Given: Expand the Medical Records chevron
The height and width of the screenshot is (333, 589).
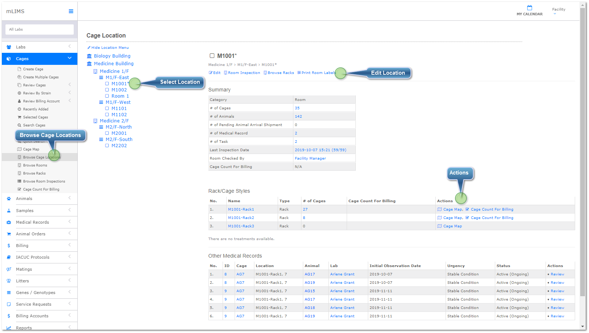Looking at the screenshot, I should 69,222.
